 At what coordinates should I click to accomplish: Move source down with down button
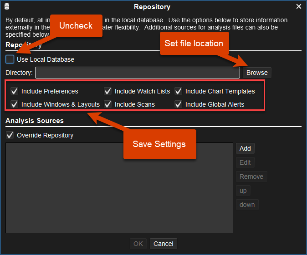click(x=247, y=205)
